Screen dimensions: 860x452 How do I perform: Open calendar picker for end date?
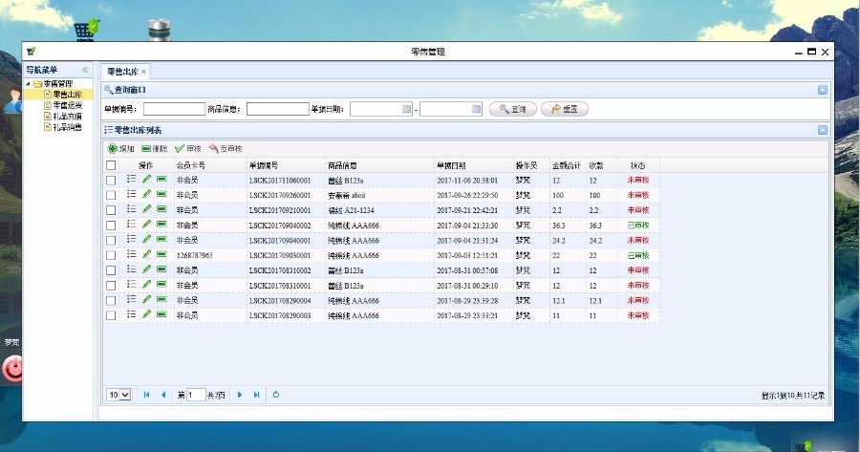click(x=476, y=109)
